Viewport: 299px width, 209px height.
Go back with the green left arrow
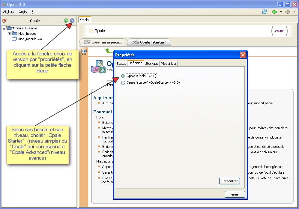click(x=274, y=12)
